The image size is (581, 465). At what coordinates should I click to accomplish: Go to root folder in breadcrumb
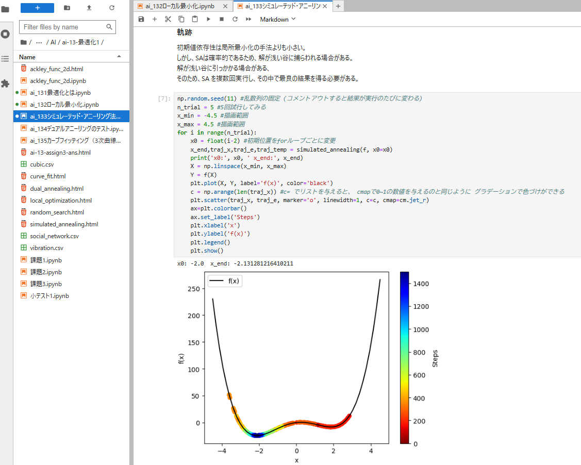(x=24, y=42)
